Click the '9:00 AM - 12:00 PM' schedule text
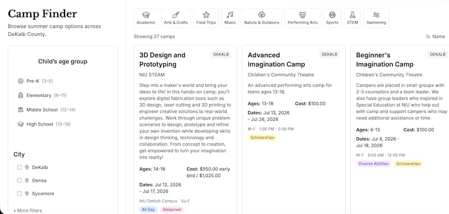The image size is (449, 214). click(x=386, y=155)
